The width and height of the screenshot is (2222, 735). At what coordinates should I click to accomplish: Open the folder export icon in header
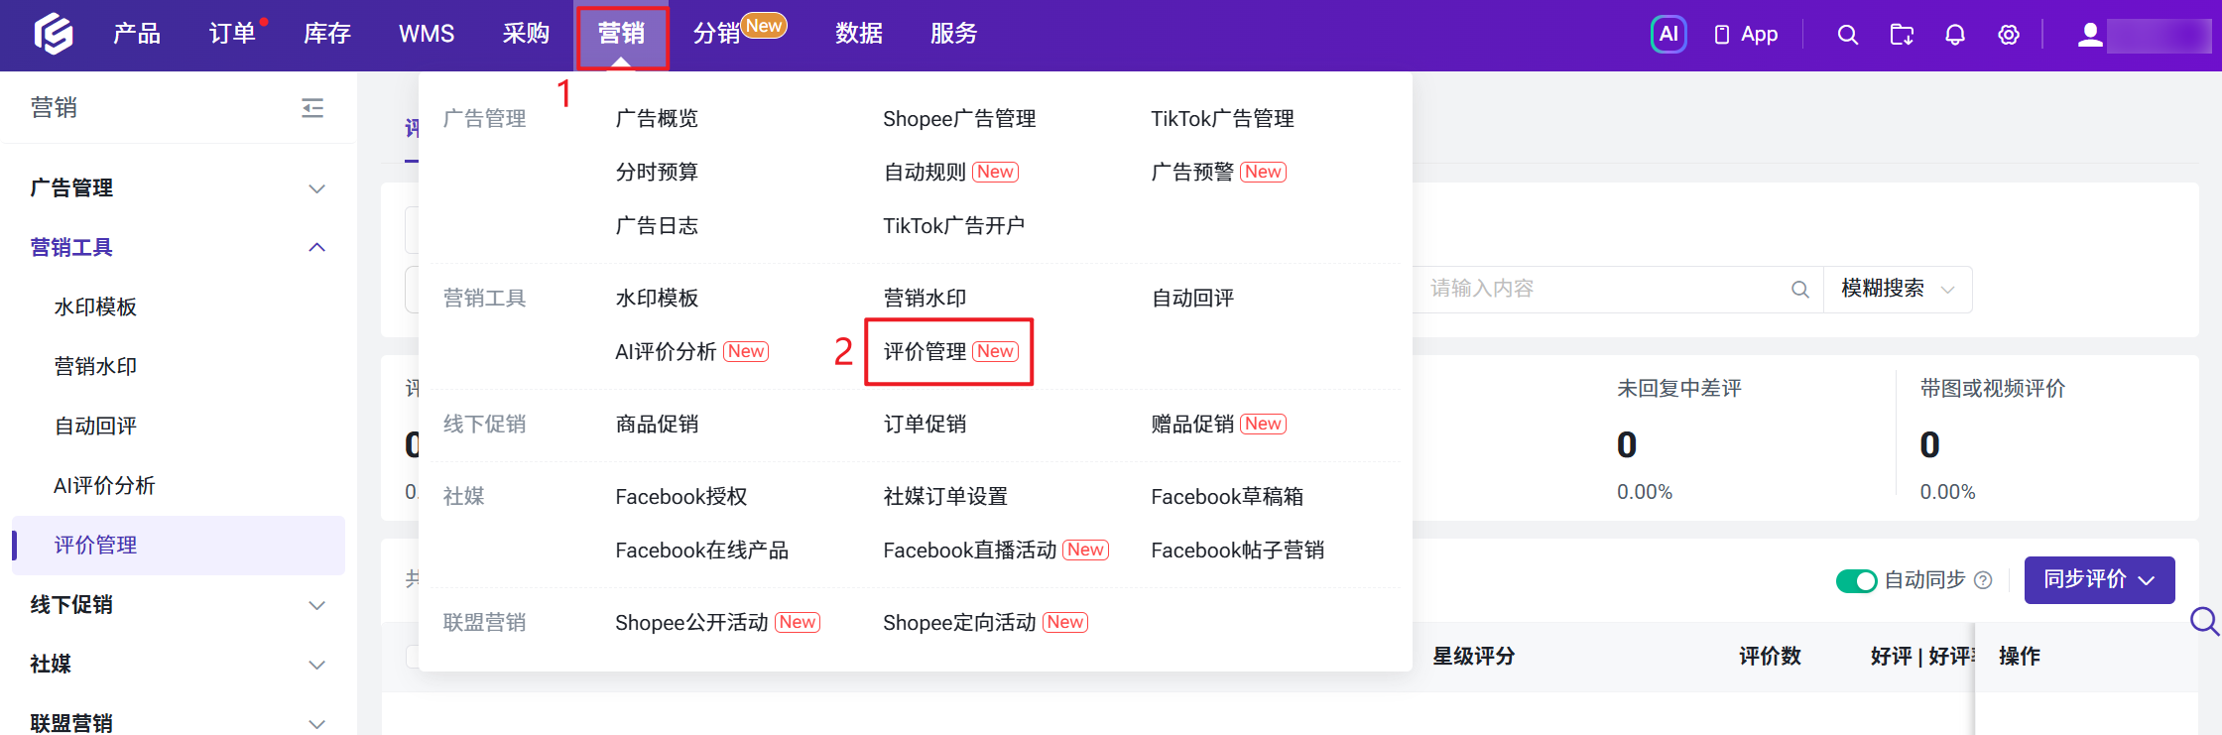(1902, 35)
